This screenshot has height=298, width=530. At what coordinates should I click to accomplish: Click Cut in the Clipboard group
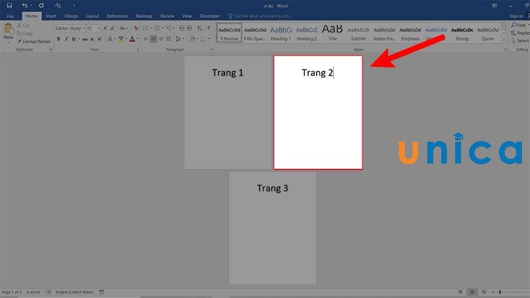[x=23, y=25]
